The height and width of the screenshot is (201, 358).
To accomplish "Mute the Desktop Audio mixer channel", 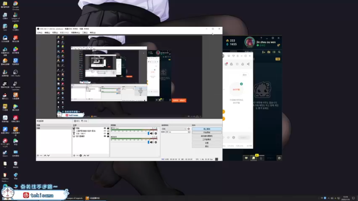I will tap(152, 142).
